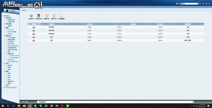The height and width of the screenshot is (108, 212).
Task: Sort by the share owner column header
Action: pos(160,24)
